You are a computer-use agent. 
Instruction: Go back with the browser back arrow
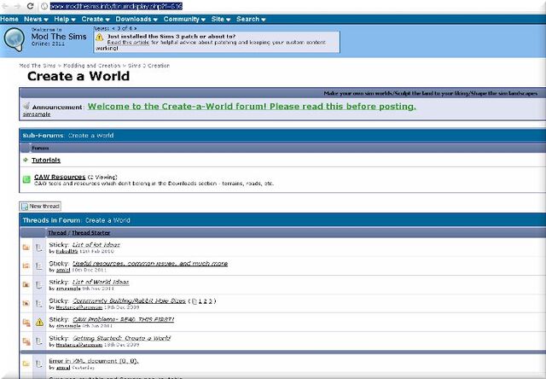coord(5,6)
